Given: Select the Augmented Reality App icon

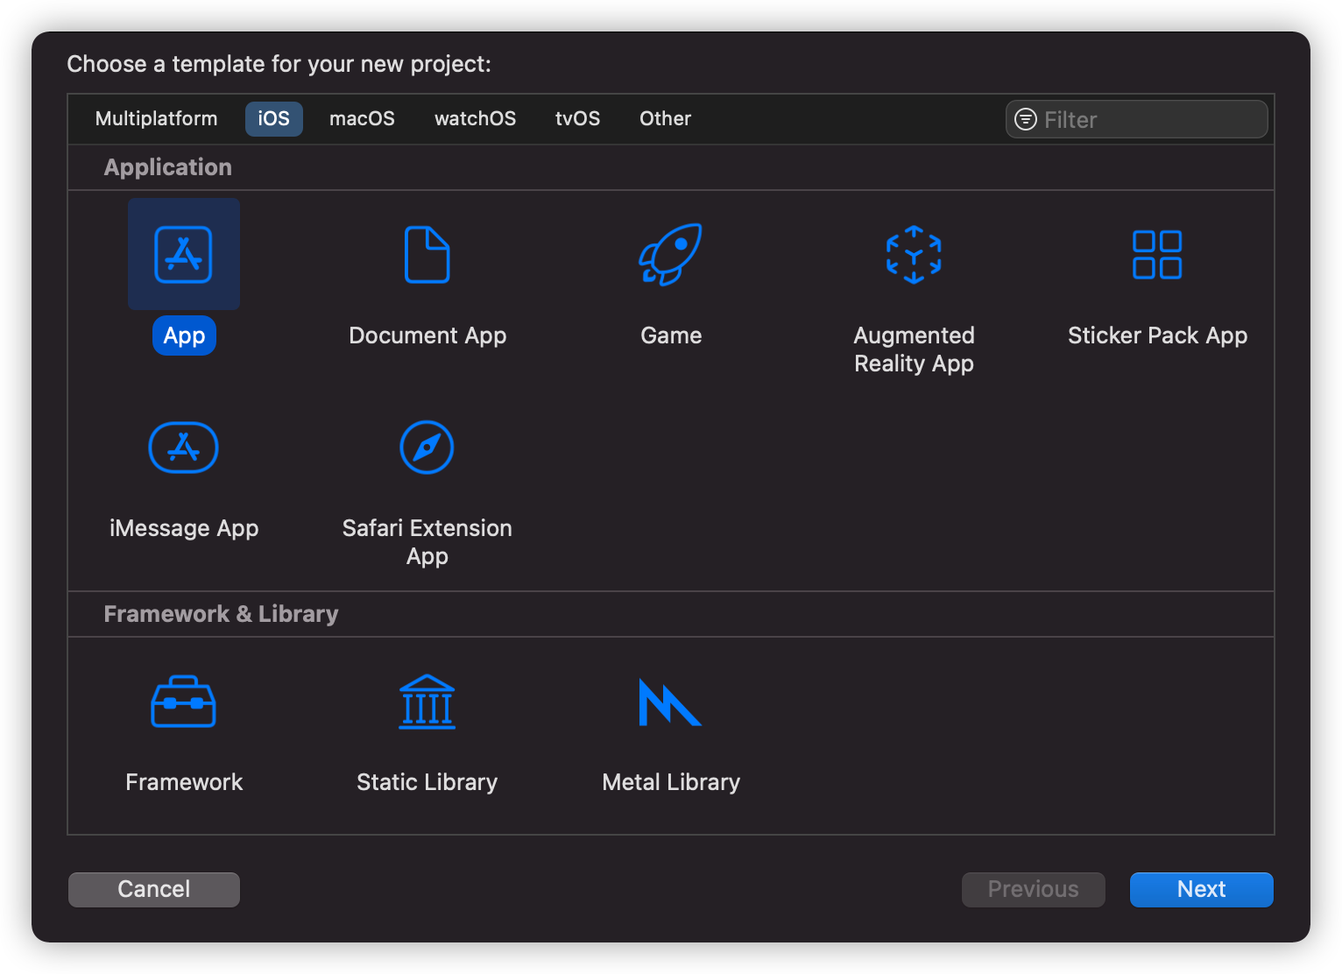Looking at the screenshot, I should point(914,254).
